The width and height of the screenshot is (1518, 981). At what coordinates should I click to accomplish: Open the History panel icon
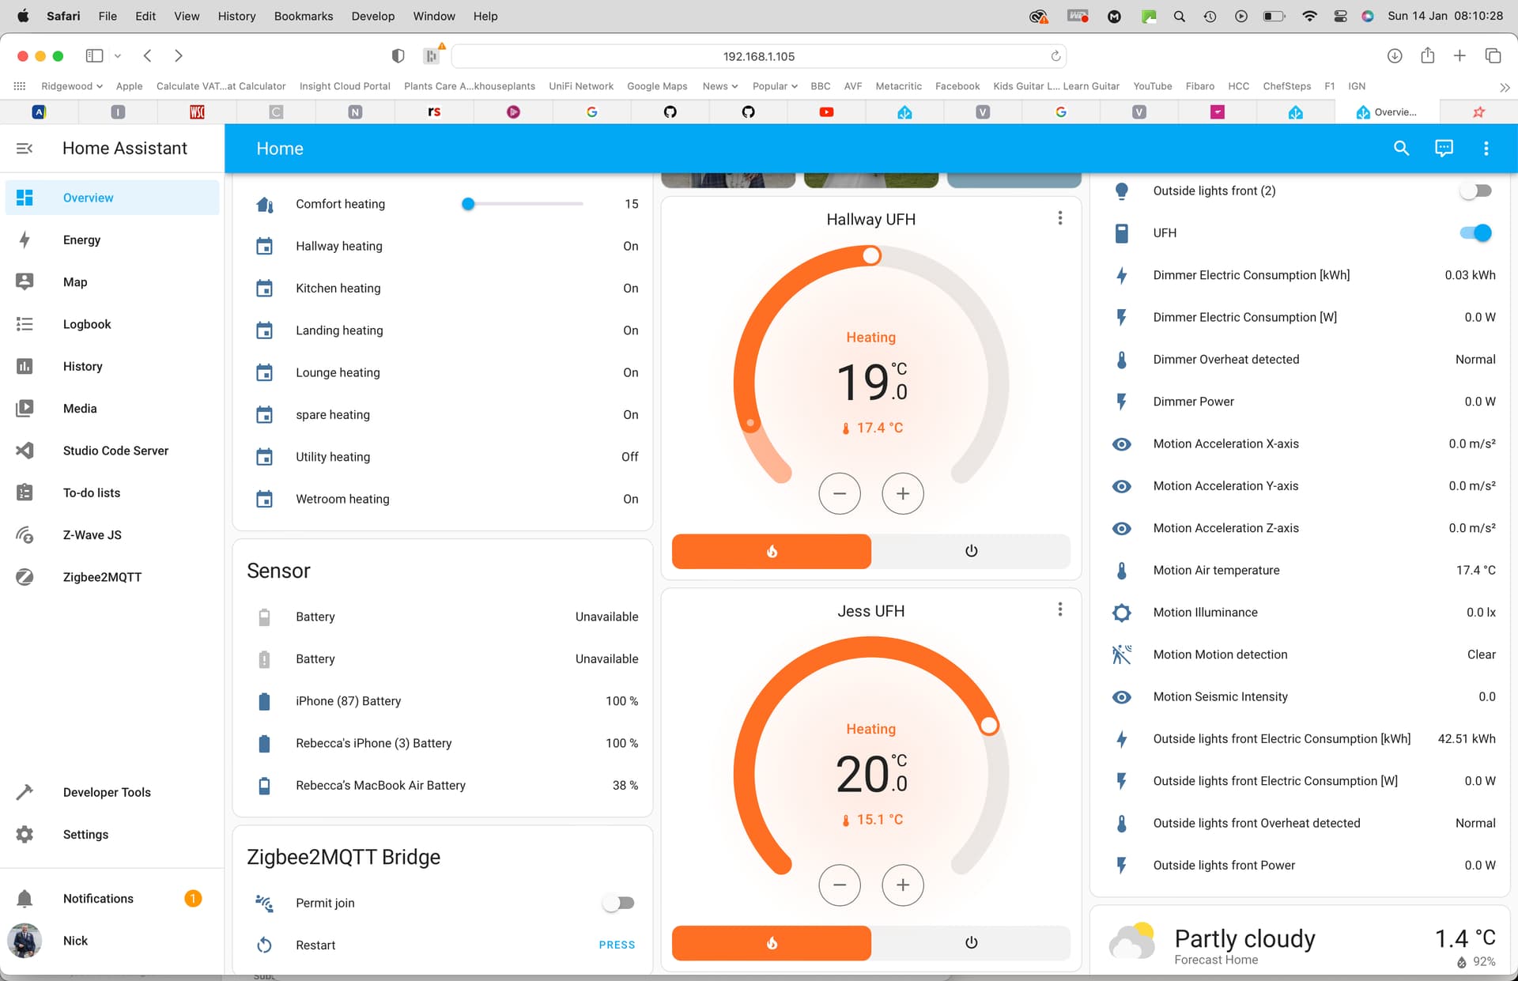tap(25, 366)
